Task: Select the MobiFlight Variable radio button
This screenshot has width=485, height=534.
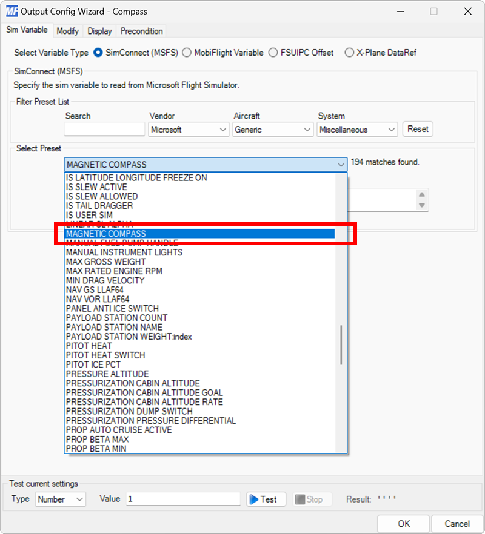Action: tap(187, 53)
